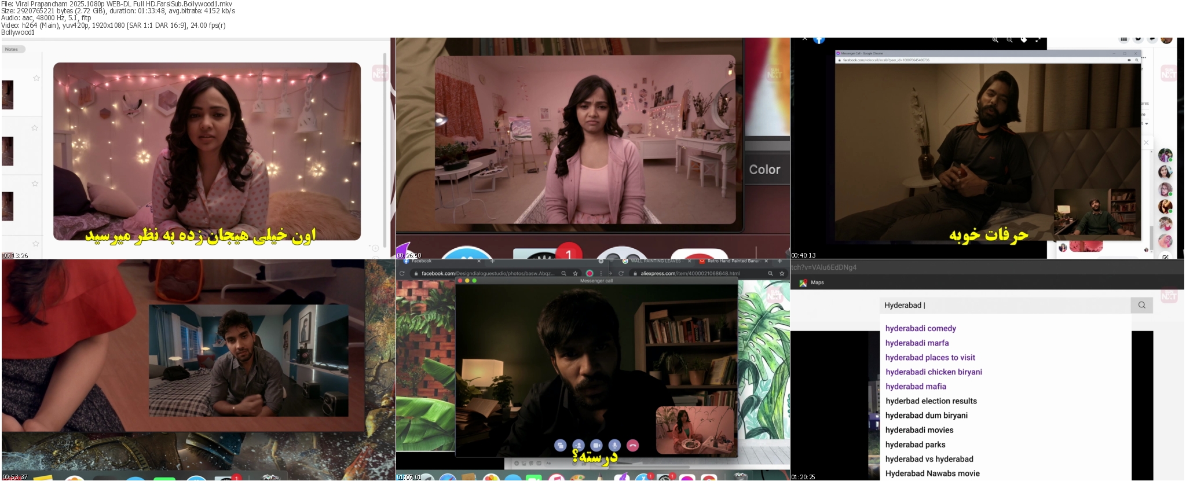This screenshot has height=481, width=1186.
Task: Expand the small dropdown arrow beside photo
Action: tap(1146, 124)
